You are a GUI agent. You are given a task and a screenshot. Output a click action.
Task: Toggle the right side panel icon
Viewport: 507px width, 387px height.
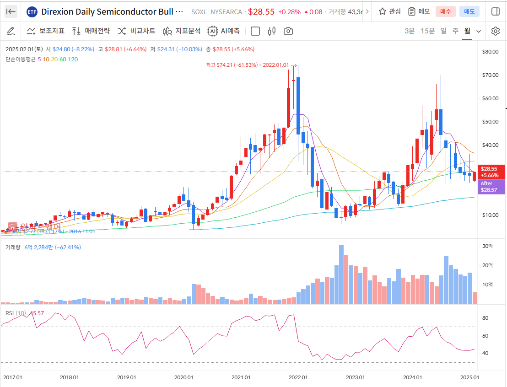[496, 11]
